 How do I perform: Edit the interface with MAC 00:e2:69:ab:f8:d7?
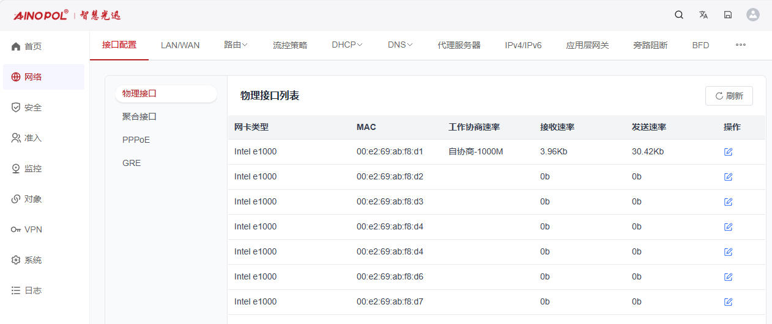click(x=728, y=301)
